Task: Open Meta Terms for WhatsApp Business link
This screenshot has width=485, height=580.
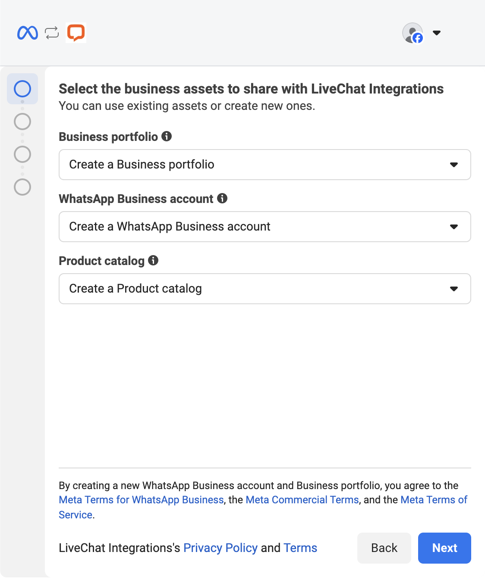Action: click(141, 500)
